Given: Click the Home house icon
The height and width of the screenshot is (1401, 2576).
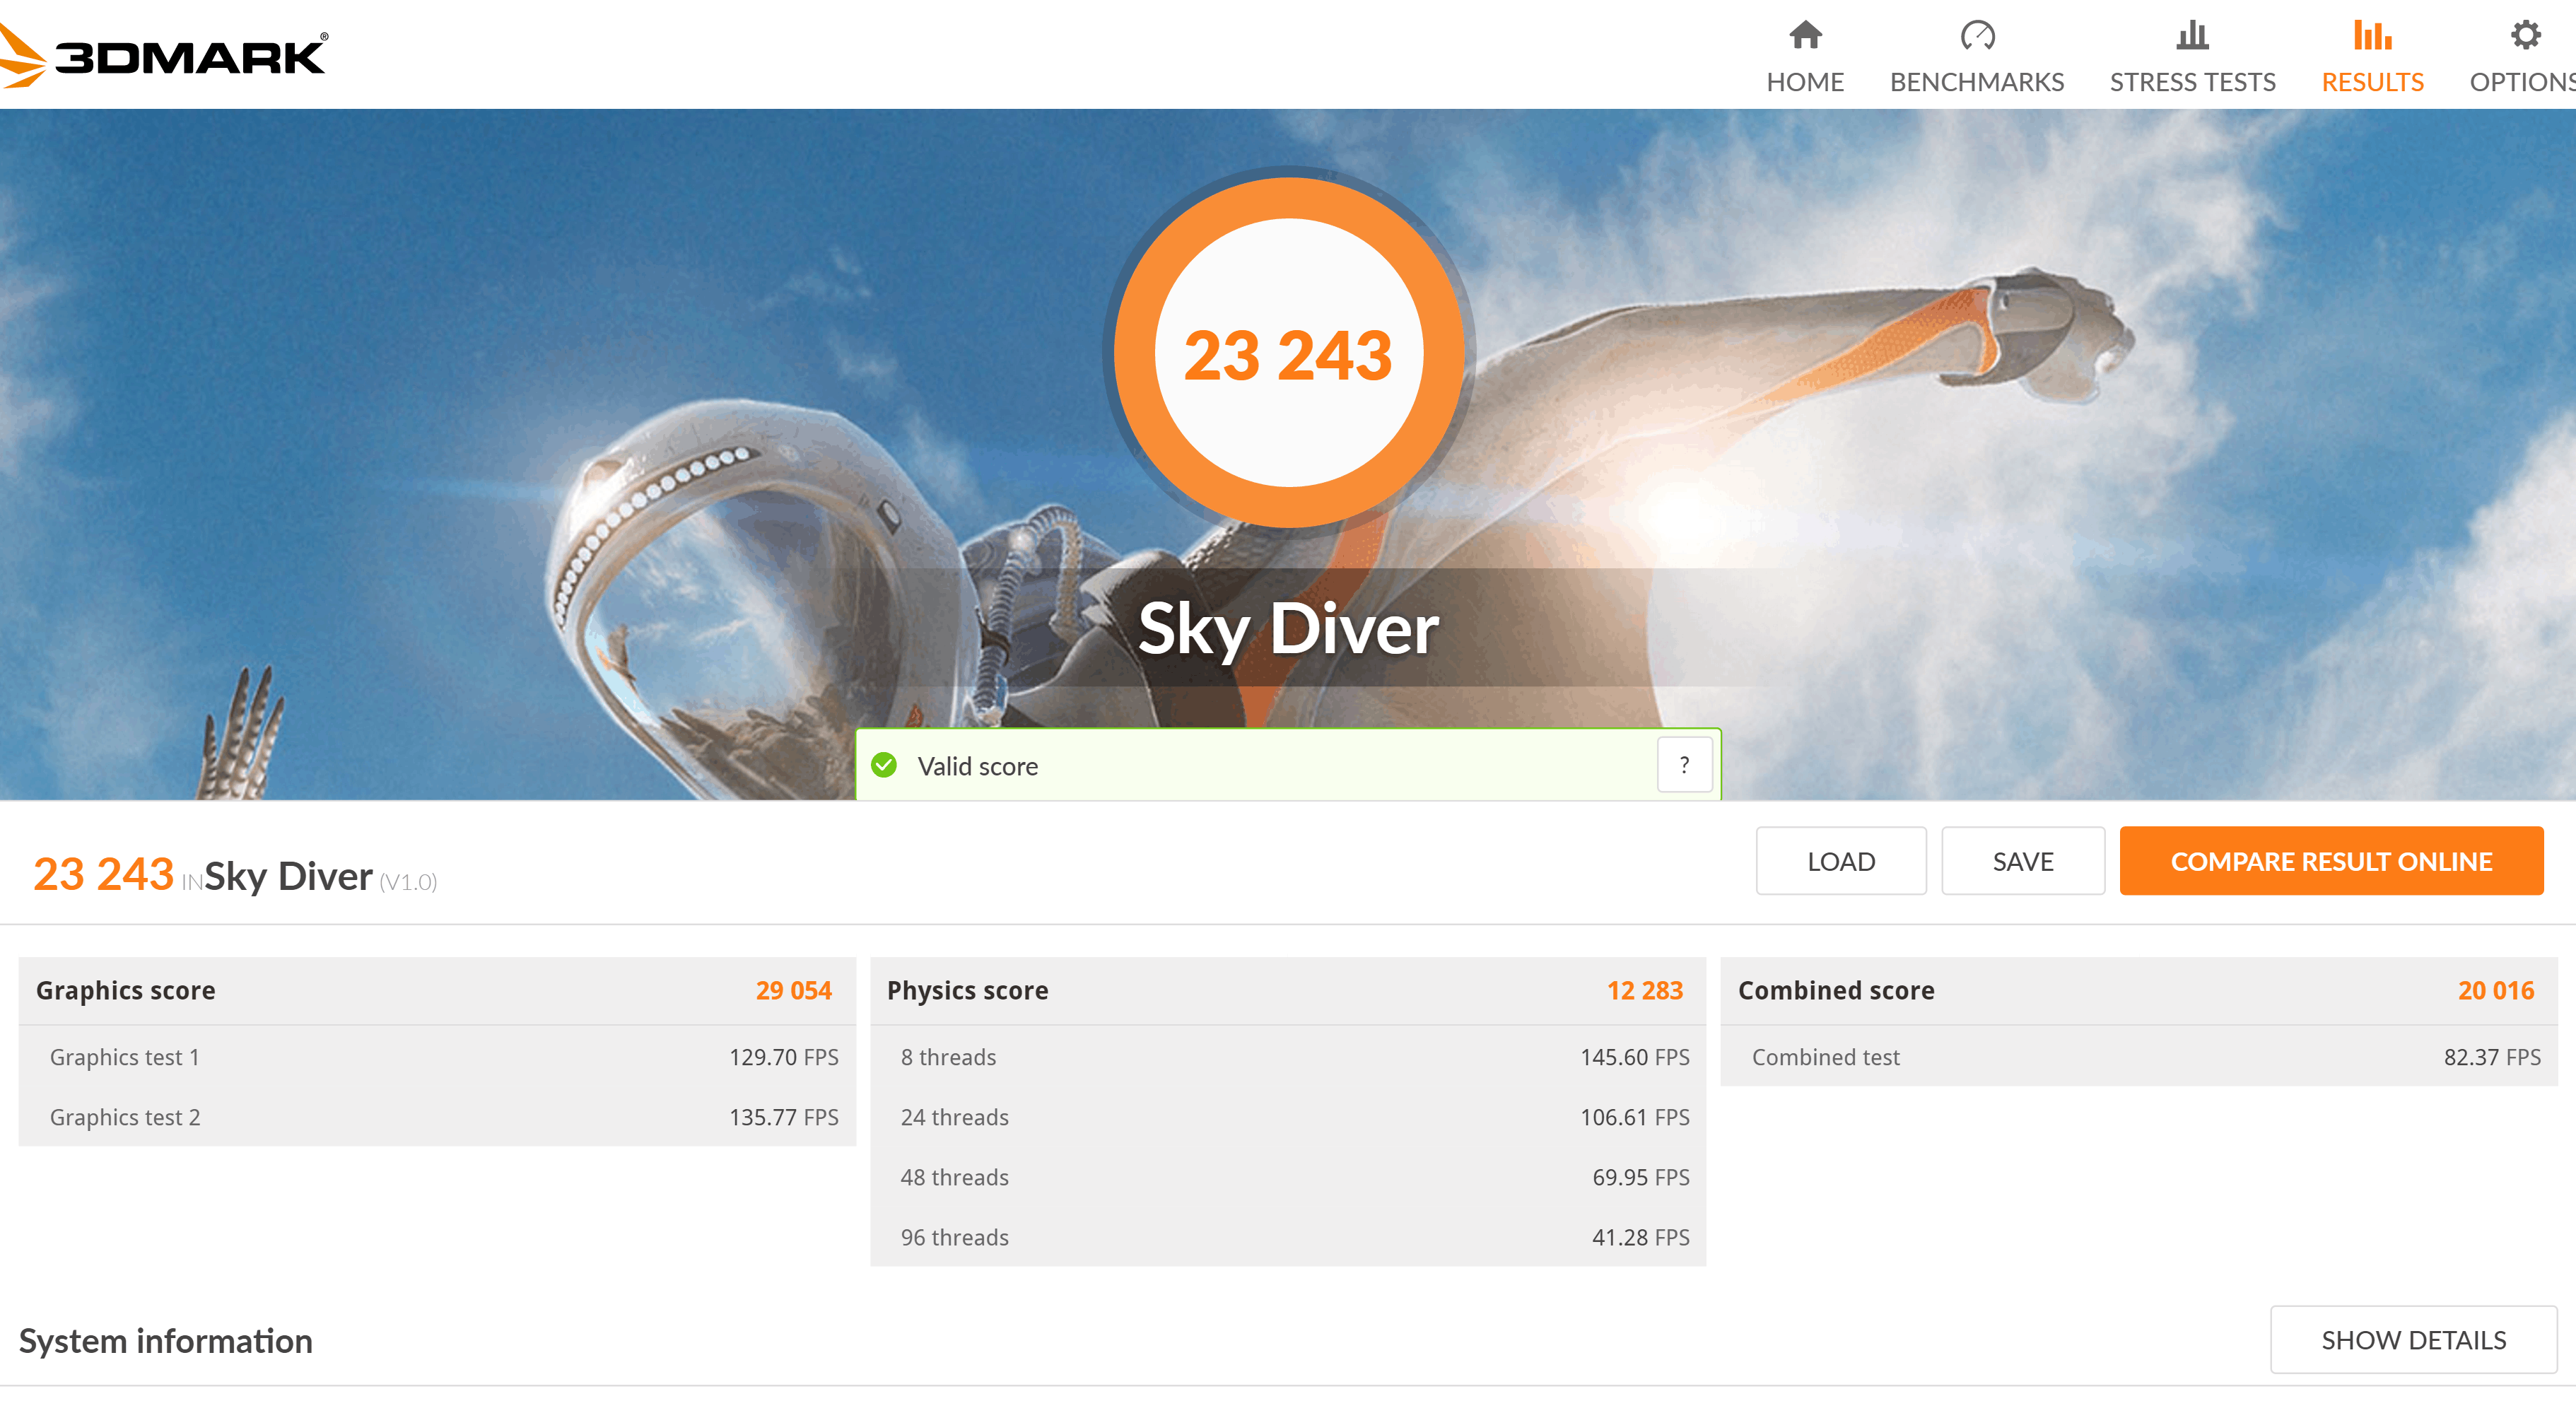Looking at the screenshot, I should [x=1805, y=35].
